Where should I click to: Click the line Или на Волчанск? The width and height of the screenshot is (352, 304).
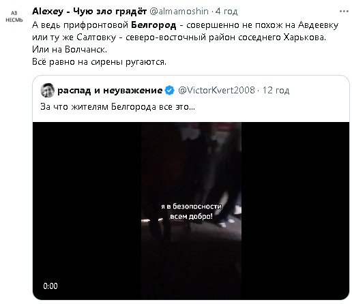click(x=70, y=50)
